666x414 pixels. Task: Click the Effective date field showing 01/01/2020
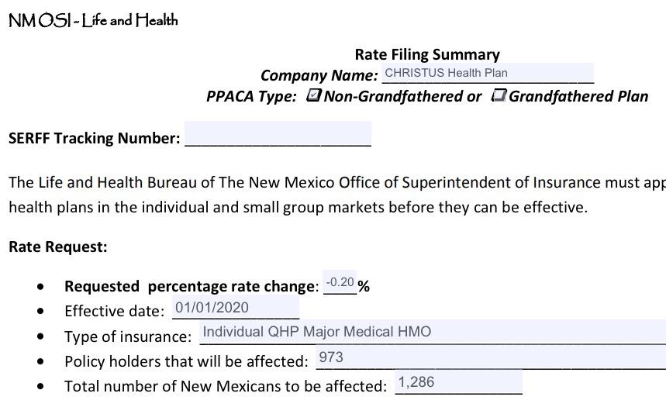point(236,308)
